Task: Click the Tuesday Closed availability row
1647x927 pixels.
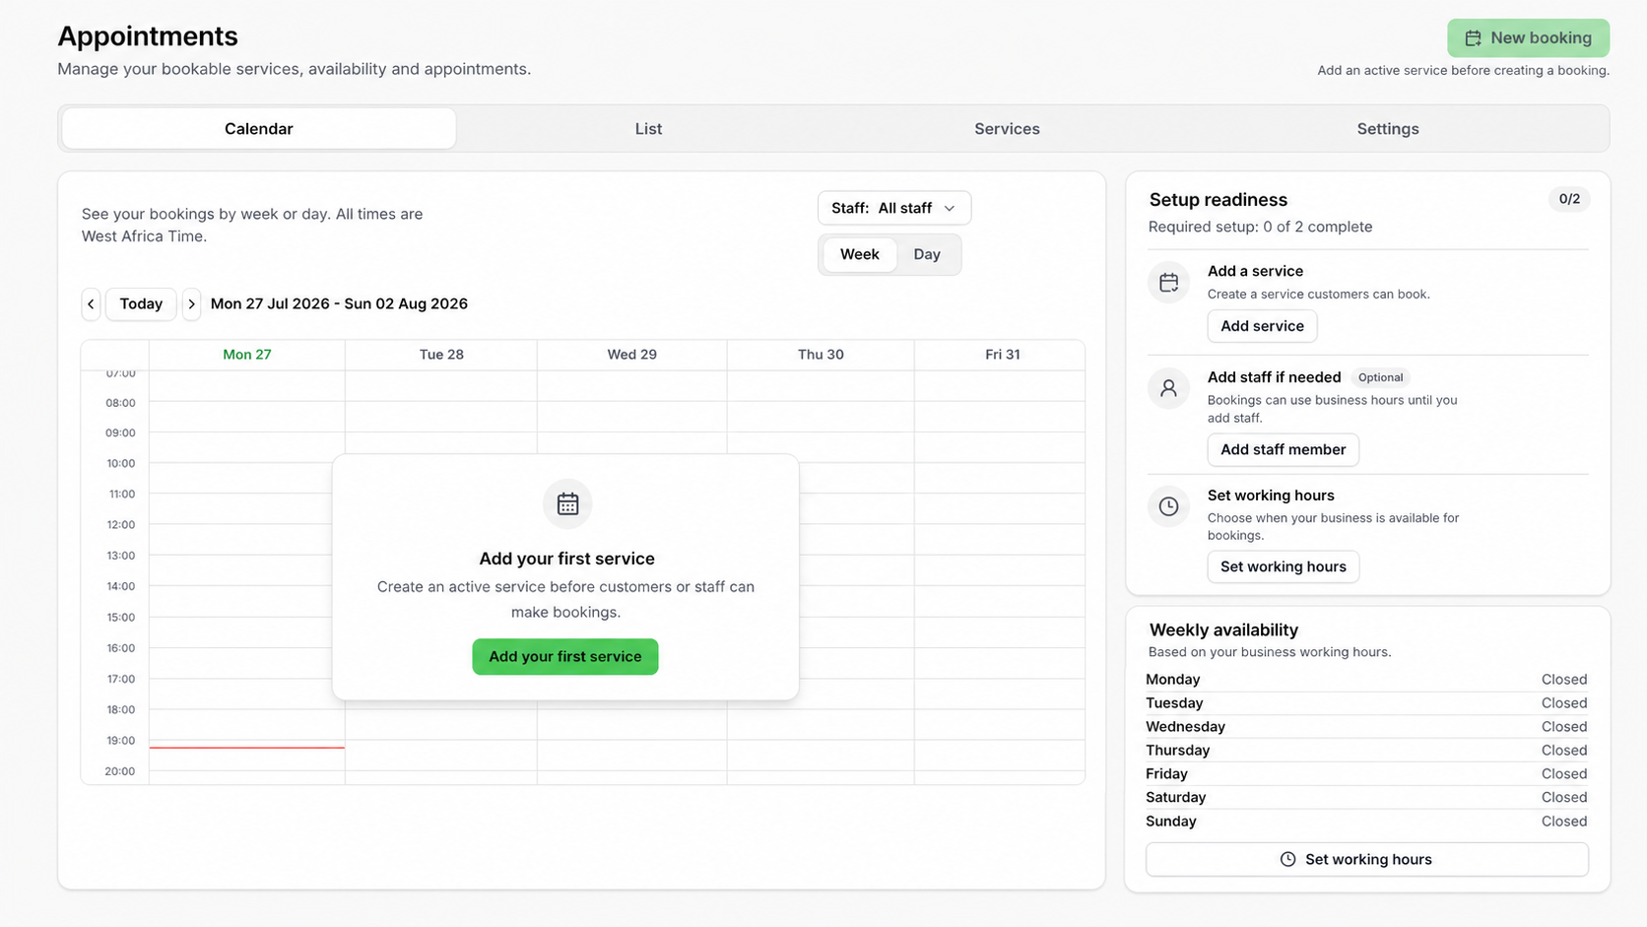Action: [x=1366, y=703]
